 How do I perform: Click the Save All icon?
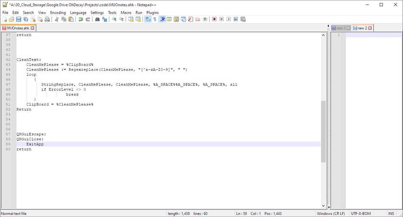click(x=26, y=19)
